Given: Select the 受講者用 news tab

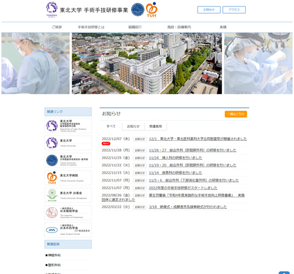Looking at the screenshot, I should (155, 126).
